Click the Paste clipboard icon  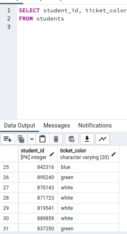42,139
